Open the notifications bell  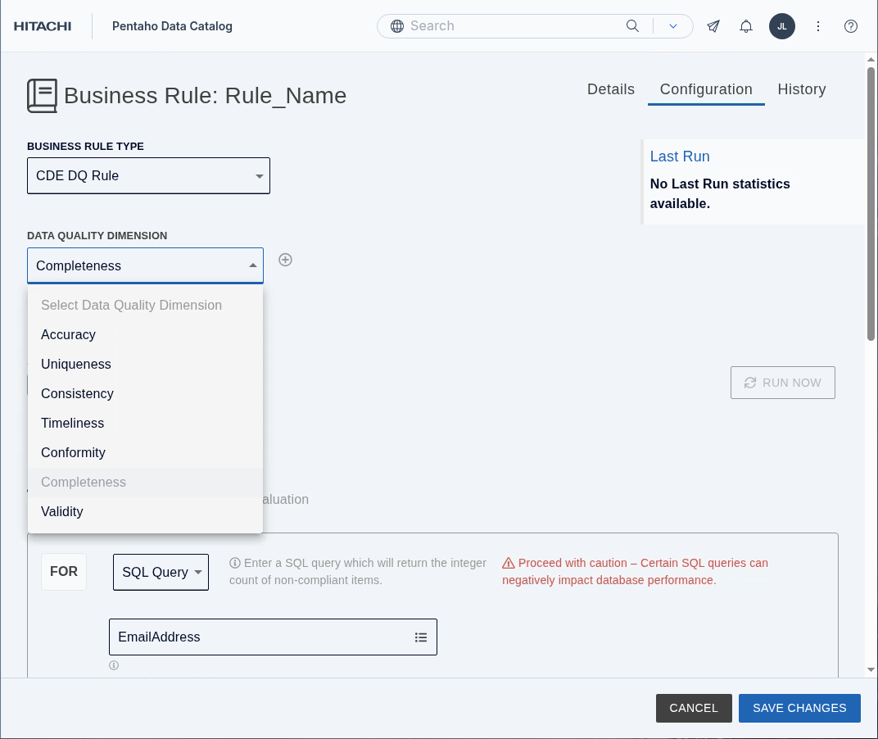(x=746, y=26)
